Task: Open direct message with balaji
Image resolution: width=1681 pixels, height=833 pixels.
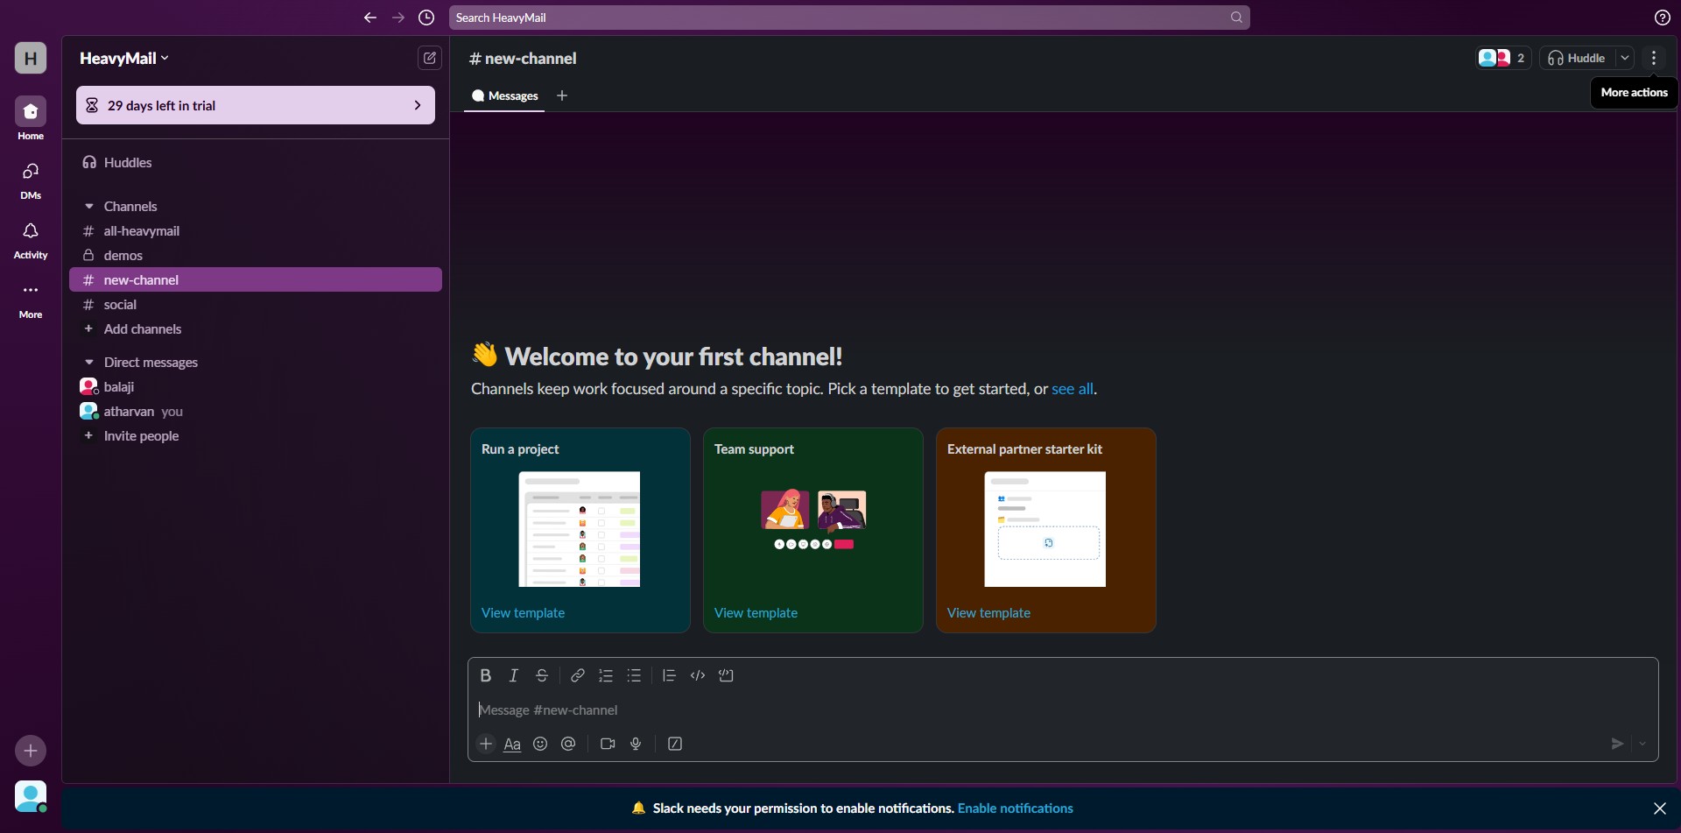Action: [x=256, y=387]
